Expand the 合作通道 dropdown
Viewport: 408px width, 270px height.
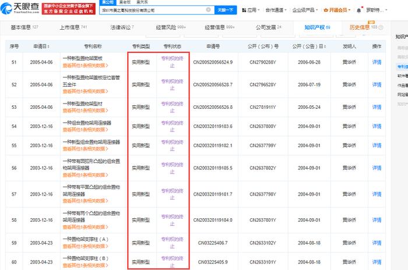[276, 10]
